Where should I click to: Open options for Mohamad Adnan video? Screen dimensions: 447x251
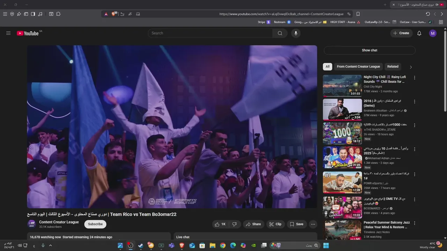[415, 149]
